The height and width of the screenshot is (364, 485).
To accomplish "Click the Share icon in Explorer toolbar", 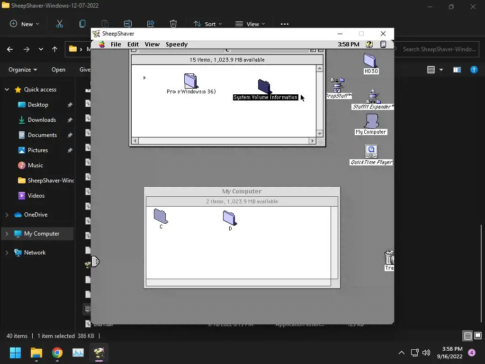I will pos(151,24).
